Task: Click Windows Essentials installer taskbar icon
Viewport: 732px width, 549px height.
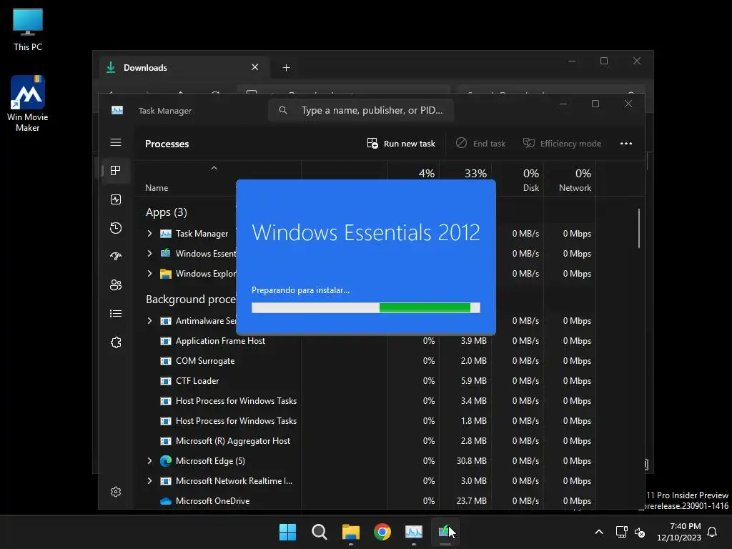Action: [x=445, y=532]
